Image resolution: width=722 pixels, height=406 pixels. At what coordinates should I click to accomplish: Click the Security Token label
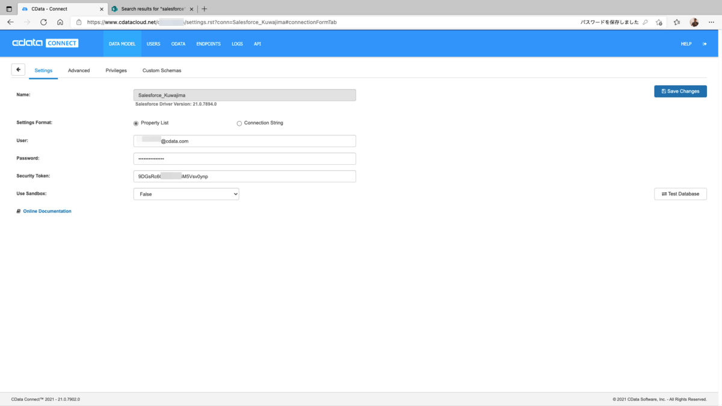[33, 176]
